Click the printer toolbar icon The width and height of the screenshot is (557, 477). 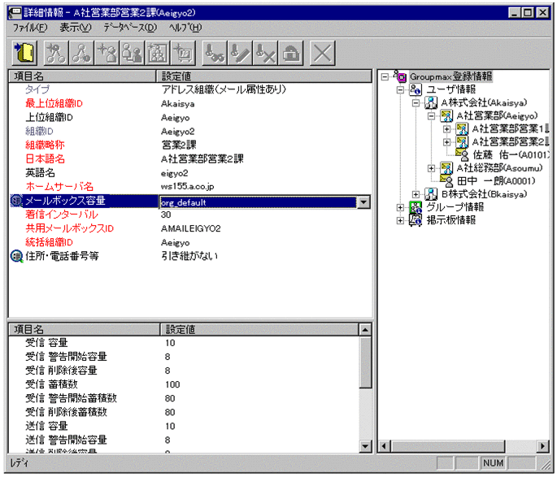click(291, 54)
